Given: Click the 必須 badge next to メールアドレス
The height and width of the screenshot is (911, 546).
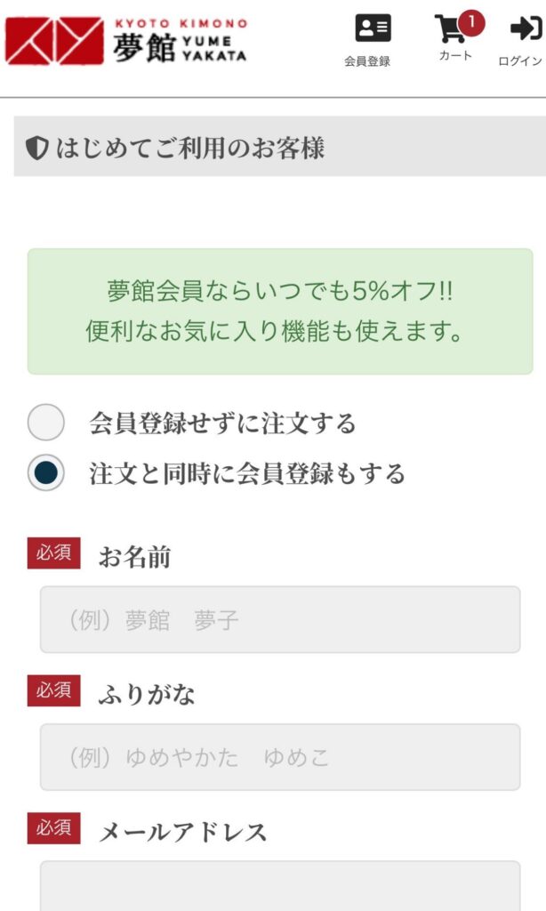Looking at the screenshot, I should point(53,828).
